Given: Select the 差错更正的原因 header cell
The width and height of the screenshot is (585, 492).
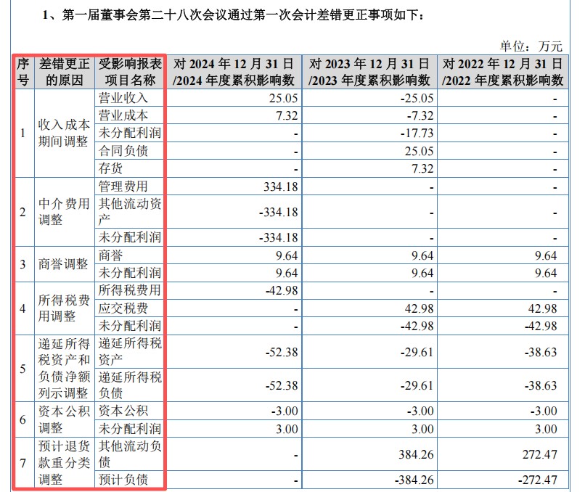Looking at the screenshot, I should (65, 71).
